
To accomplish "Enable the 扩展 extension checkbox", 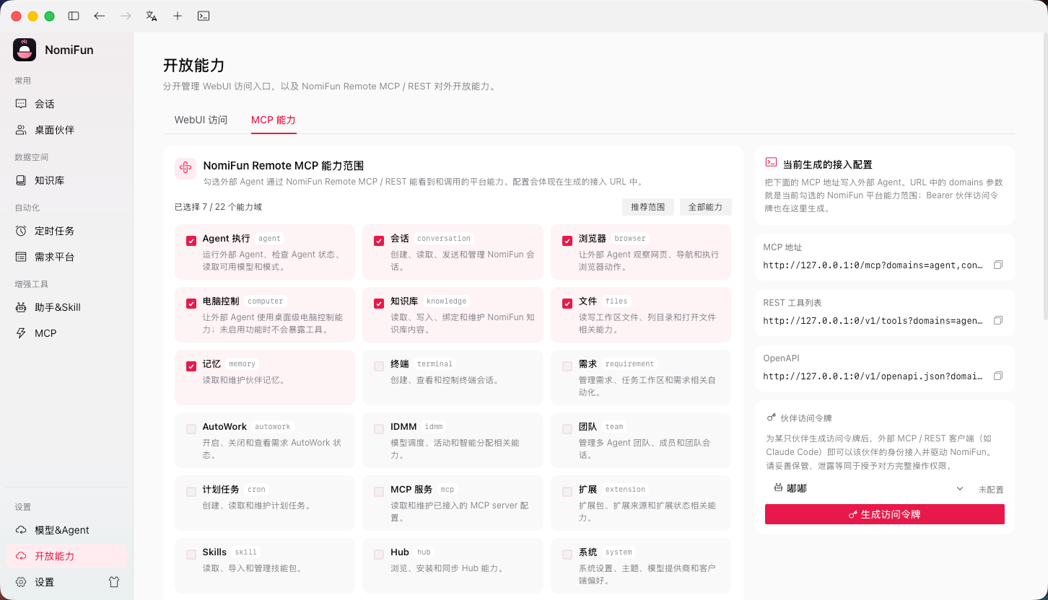I will point(567,492).
